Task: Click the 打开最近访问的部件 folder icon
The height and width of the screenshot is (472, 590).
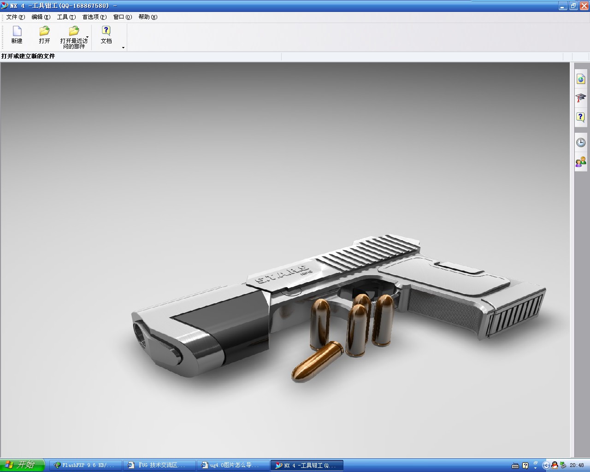Action: tap(73, 31)
